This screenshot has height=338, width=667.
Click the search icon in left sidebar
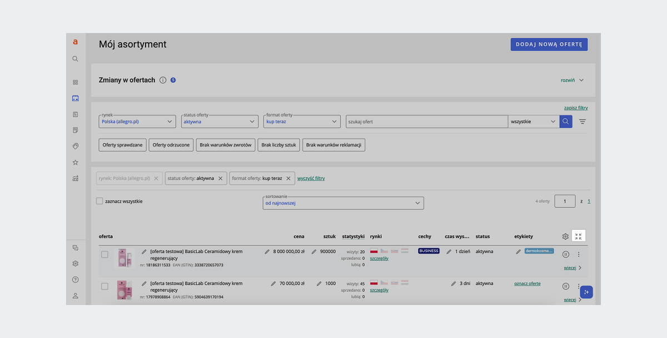(75, 59)
